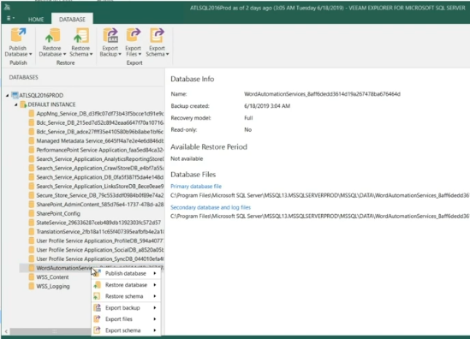470x339 pixels.
Task: Click the Restore Schema ribbon icon
Action: coord(81,35)
